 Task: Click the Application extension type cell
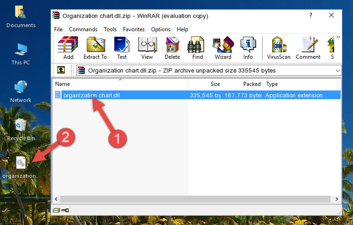tap(294, 95)
